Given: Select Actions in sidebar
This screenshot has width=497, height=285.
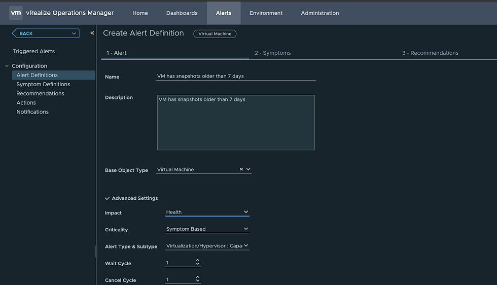Looking at the screenshot, I should click(x=26, y=103).
